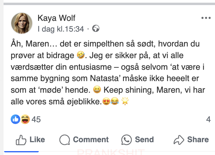
Task: Click the 'I dag kl.15:34' timestamp
Action: pyautogui.click(x=61, y=29)
